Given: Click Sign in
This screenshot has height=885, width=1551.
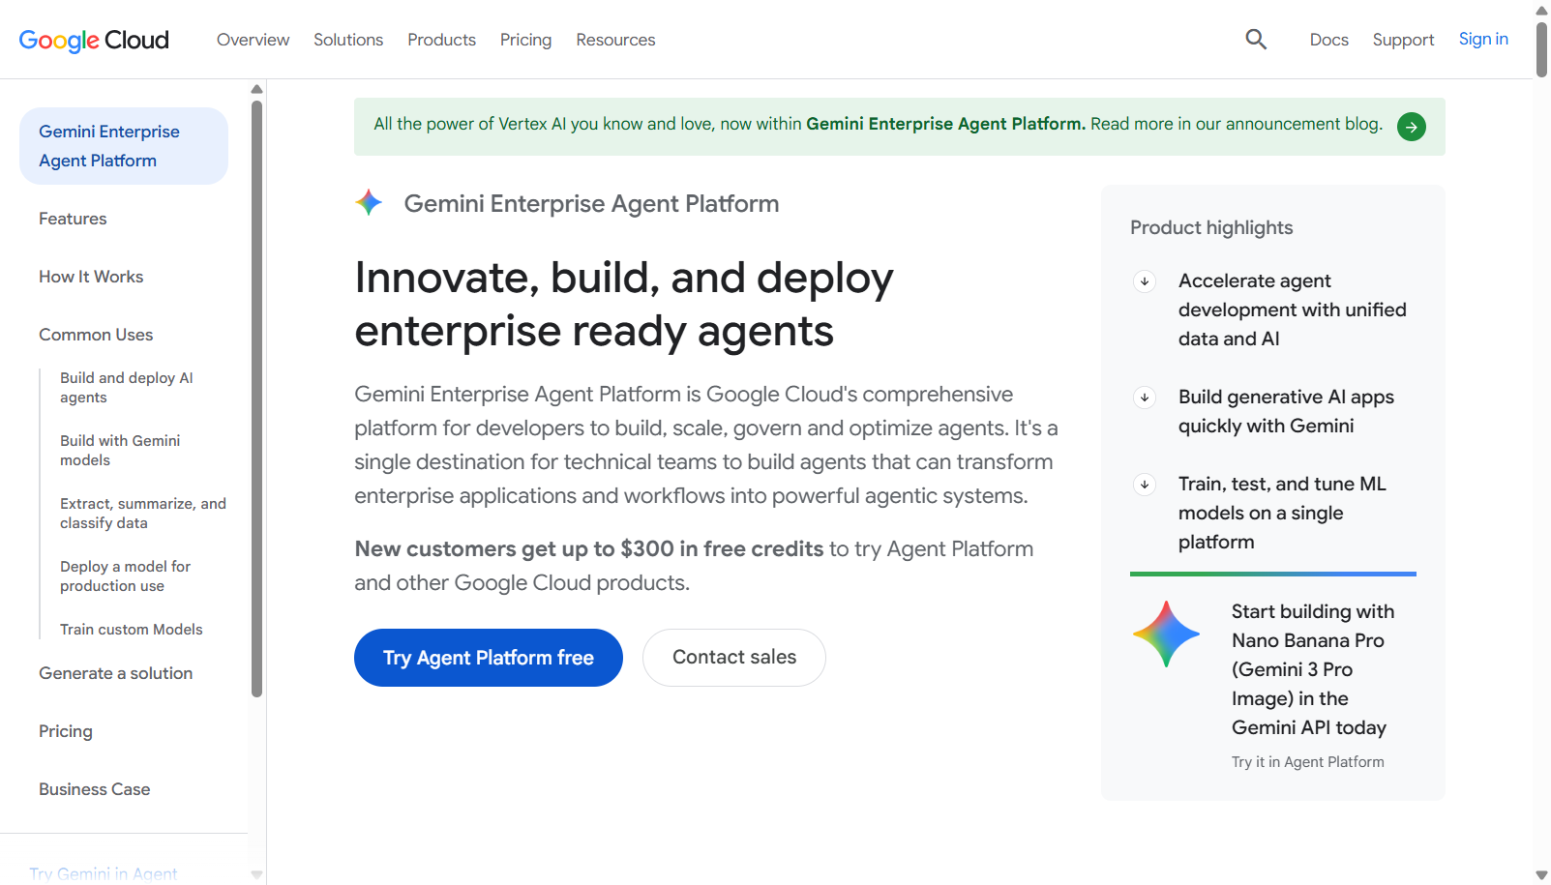Looking at the screenshot, I should [x=1483, y=39].
